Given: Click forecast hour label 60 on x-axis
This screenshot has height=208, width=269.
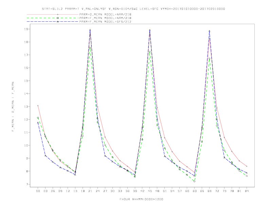Looking at the screenshot, I should (187, 191).
